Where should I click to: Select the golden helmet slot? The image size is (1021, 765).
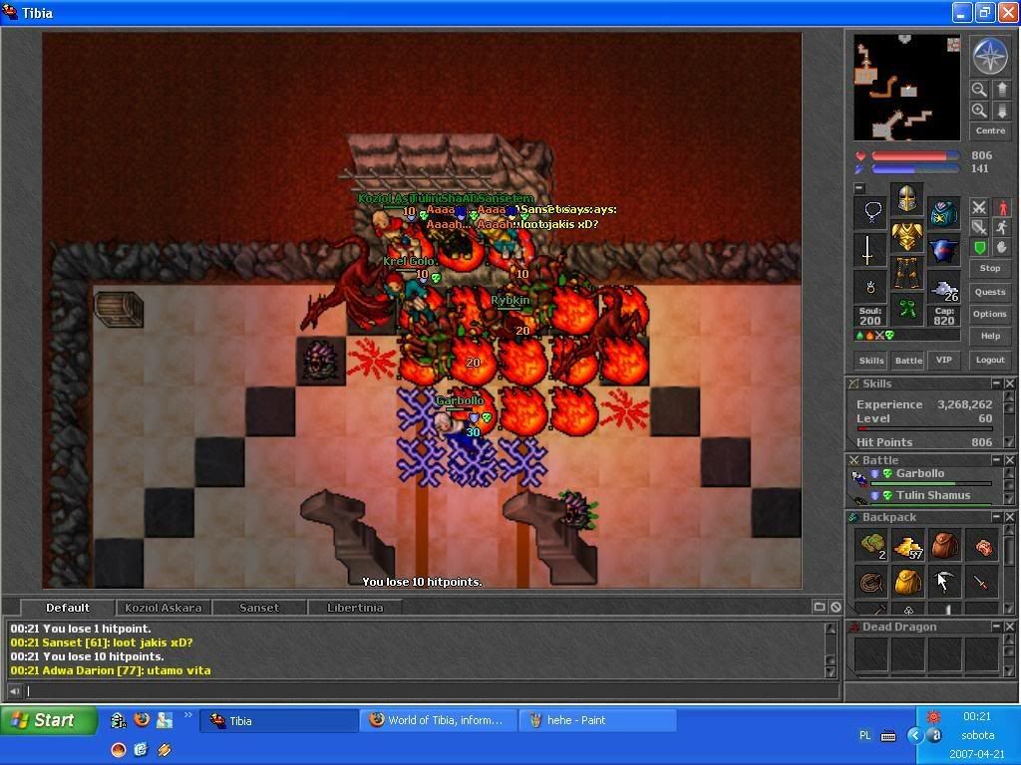pyautogui.click(x=907, y=199)
